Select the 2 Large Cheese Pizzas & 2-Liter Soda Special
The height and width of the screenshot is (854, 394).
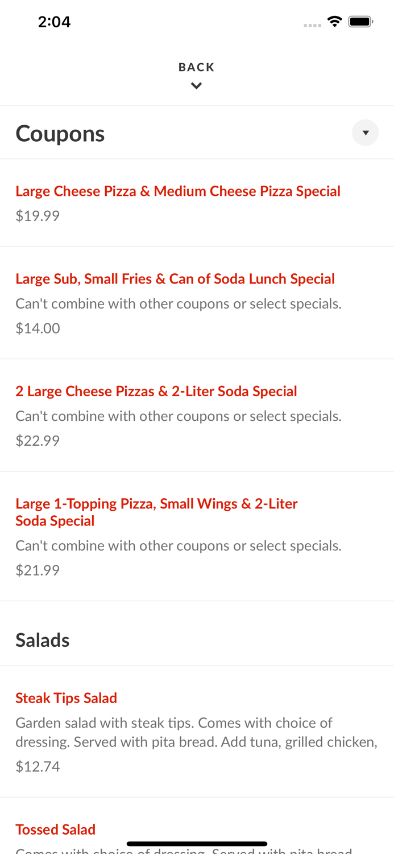pyautogui.click(x=156, y=391)
